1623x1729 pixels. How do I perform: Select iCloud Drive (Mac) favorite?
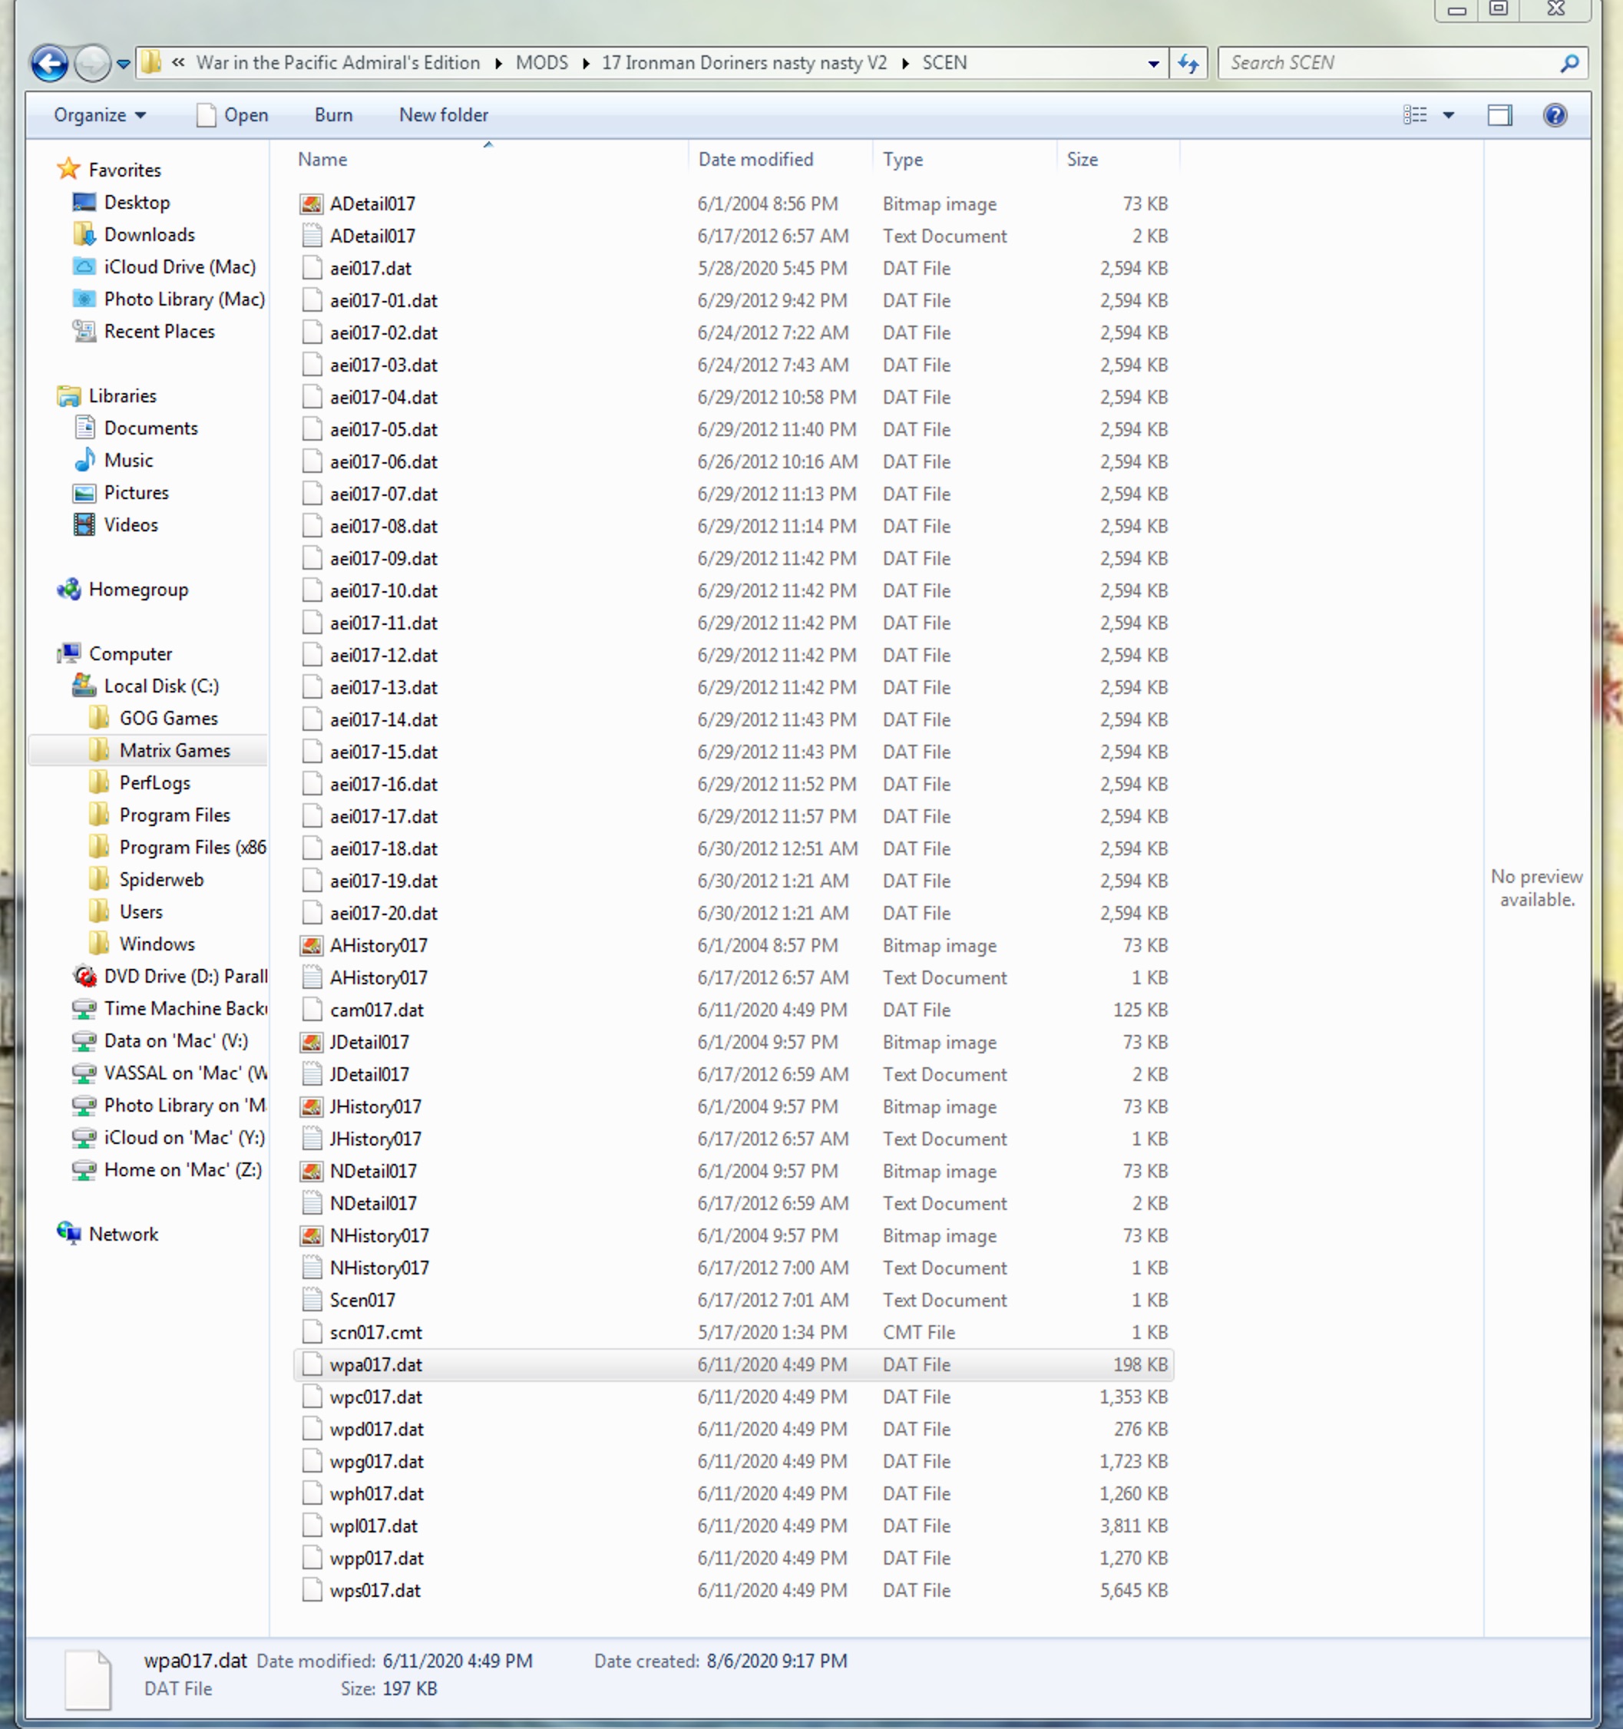tap(179, 266)
